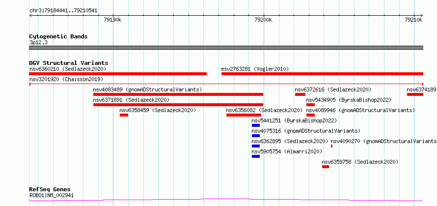Image resolution: width=437 pixels, height=206 pixels.
Task: Click the nsv3201920 (Chaisson2019) label
Action: (66, 79)
